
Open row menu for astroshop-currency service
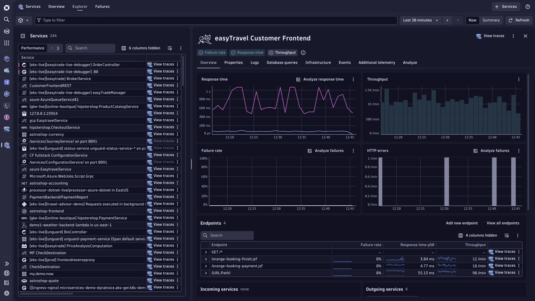(178, 134)
